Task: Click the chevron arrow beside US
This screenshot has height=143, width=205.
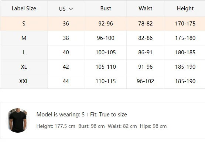Action: pos(71,9)
